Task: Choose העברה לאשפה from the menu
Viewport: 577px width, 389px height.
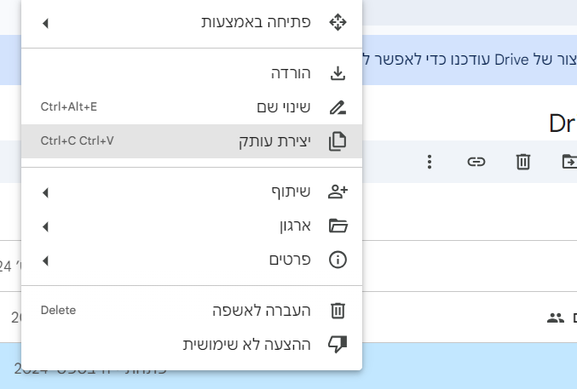Action: (x=262, y=311)
